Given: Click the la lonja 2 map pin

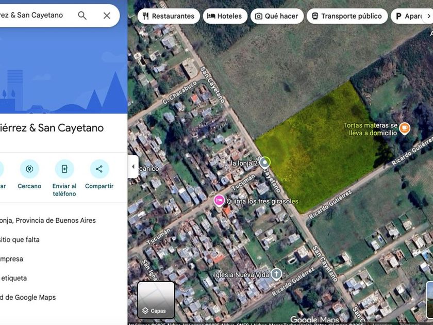Looking at the screenshot, I should tap(265, 163).
